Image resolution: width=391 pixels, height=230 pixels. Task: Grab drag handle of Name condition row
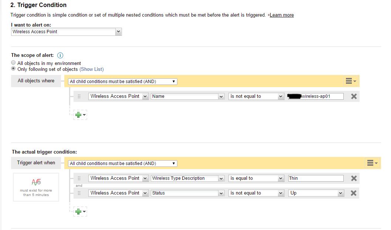click(x=79, y=96)
